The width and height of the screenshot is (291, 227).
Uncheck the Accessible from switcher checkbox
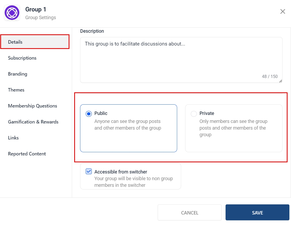coord(89,171)
